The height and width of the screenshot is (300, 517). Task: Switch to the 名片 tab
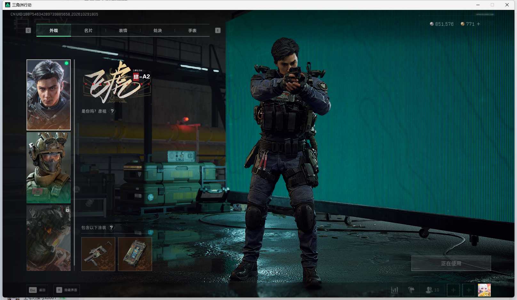88,31
